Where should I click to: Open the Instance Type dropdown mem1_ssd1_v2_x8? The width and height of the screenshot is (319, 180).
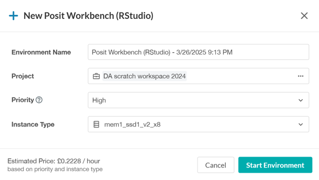pos(199,124)
